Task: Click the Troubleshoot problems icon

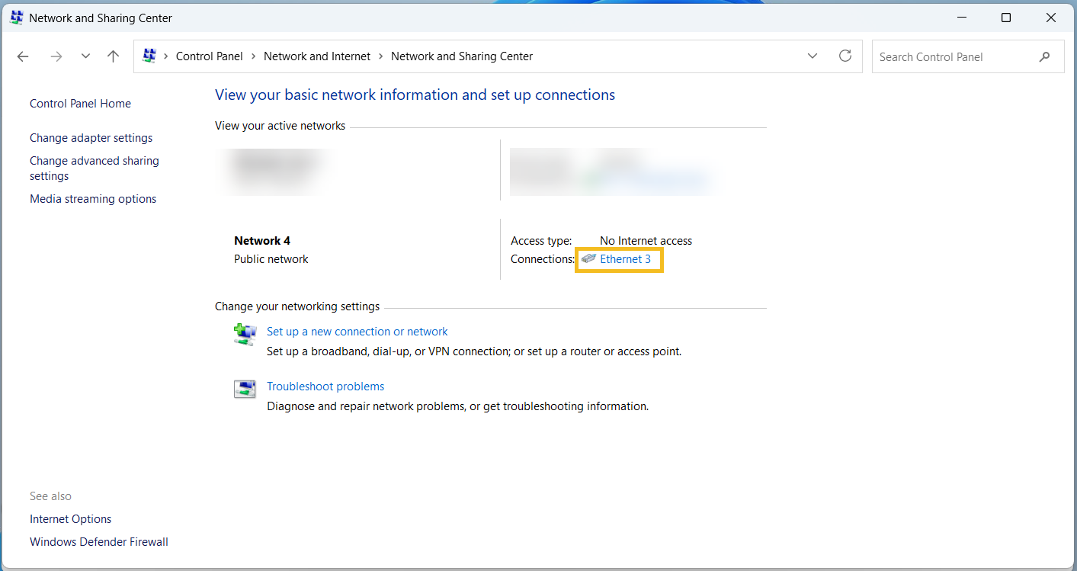Action: pyautogui.click(x=244, y=390)
